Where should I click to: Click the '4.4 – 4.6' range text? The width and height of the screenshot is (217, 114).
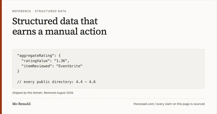click(86, 82)
